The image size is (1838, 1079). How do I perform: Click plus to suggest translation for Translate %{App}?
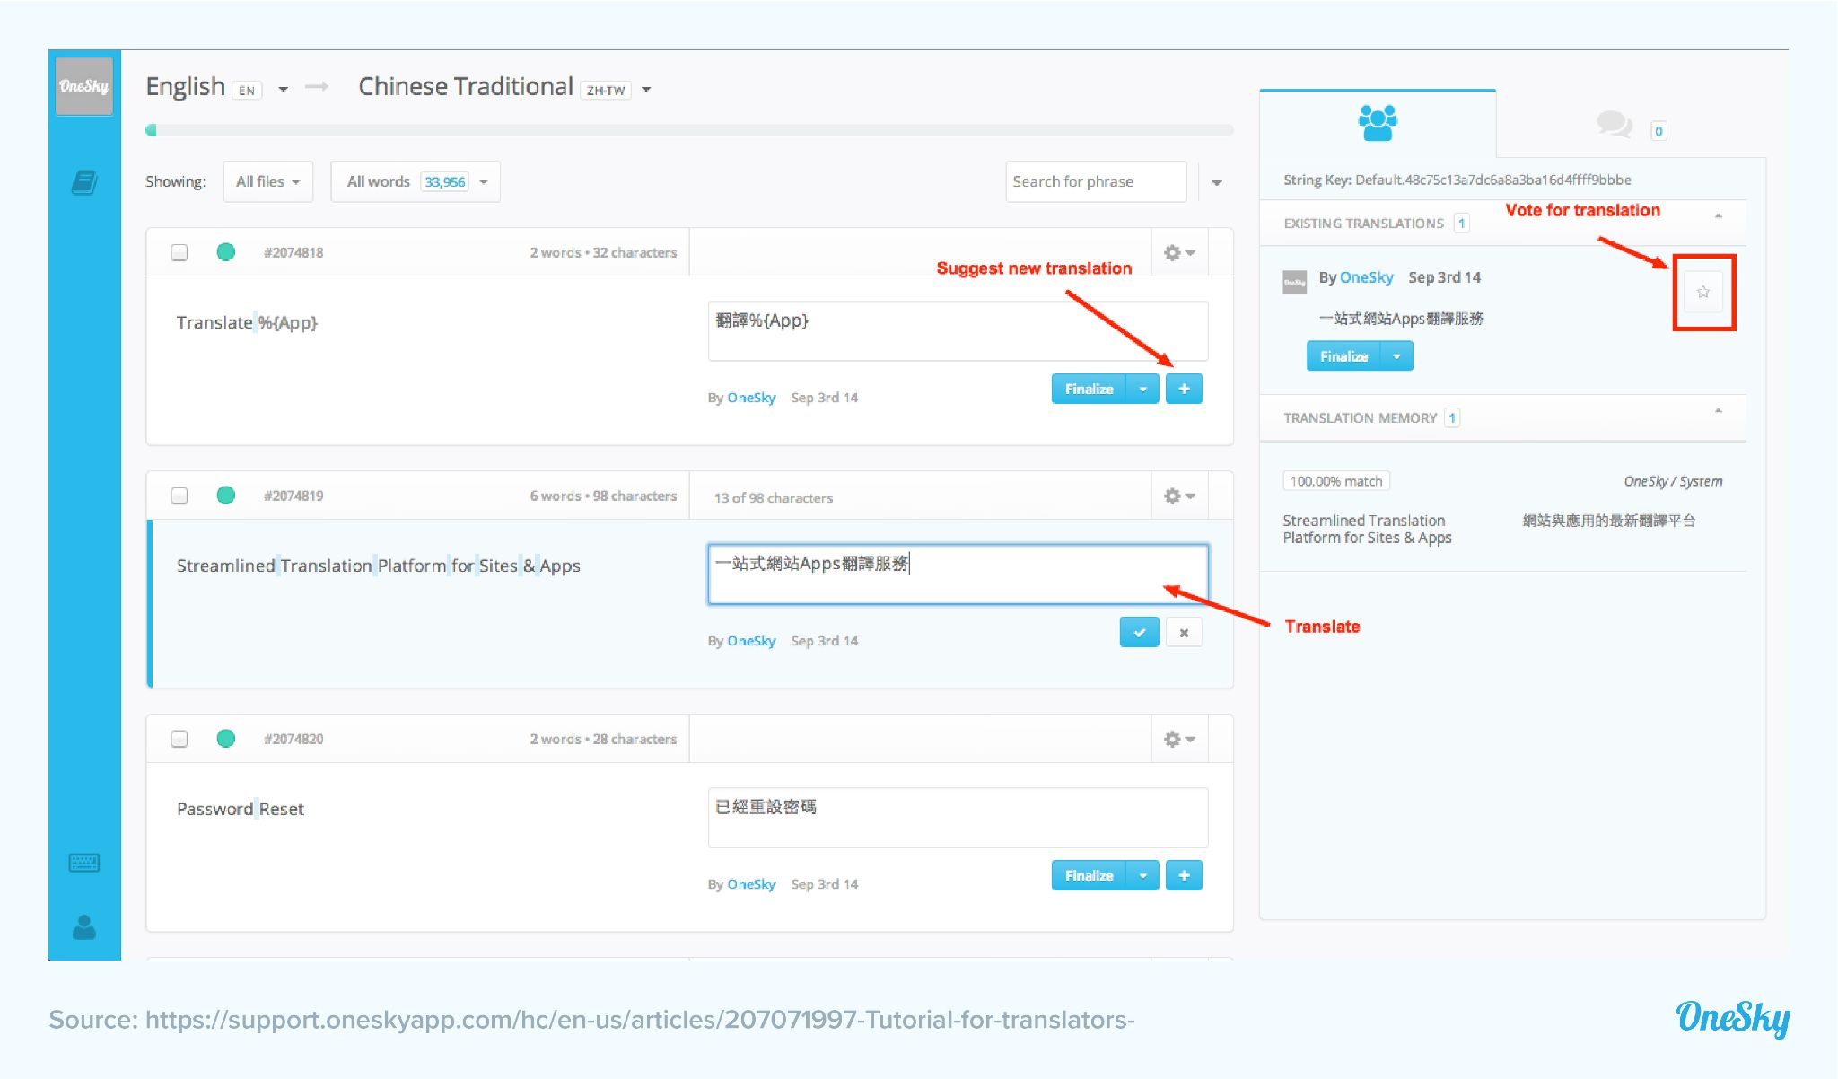coord(1184,389)
